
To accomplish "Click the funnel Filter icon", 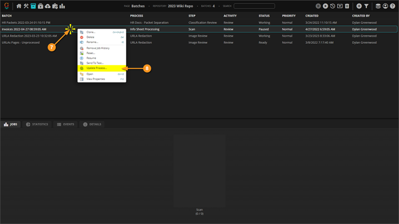I will [x=366, y=6].
